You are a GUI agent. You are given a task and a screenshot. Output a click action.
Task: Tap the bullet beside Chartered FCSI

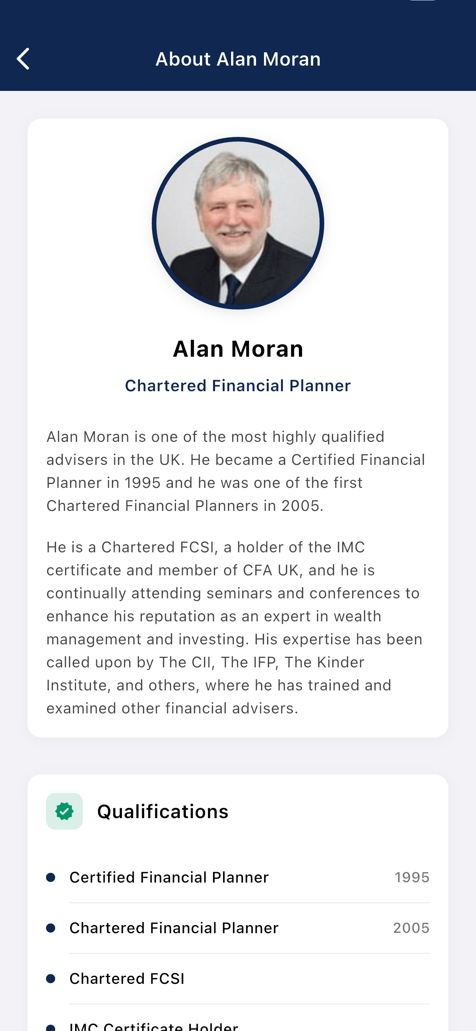pyautogui.click(x=51, y=978)
